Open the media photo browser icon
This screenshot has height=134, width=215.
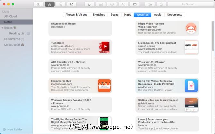pyautogui.click(x=135, y=4)
